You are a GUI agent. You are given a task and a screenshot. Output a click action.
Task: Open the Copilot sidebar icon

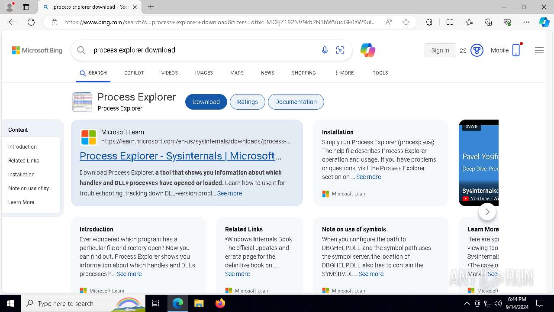(x=544, y=22)
